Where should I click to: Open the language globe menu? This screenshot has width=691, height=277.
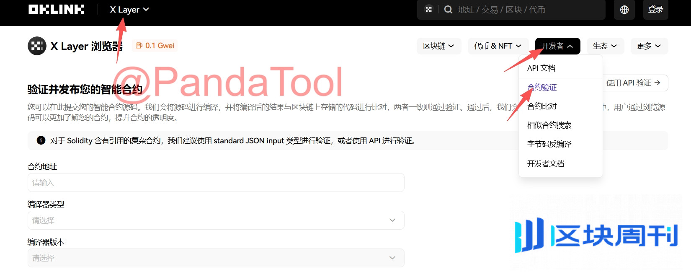click(624, 10)
